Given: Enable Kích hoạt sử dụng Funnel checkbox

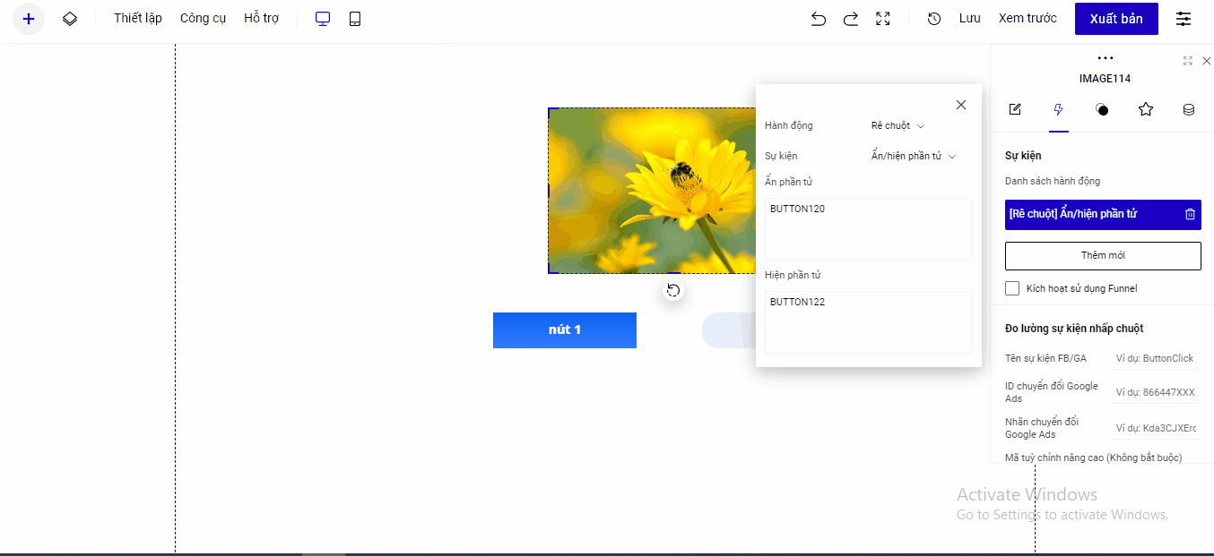Looking at the screenshot, I should coord(1012,288).
